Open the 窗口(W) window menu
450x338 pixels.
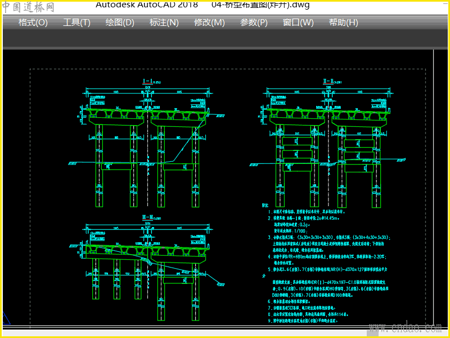tap(298, 23)
